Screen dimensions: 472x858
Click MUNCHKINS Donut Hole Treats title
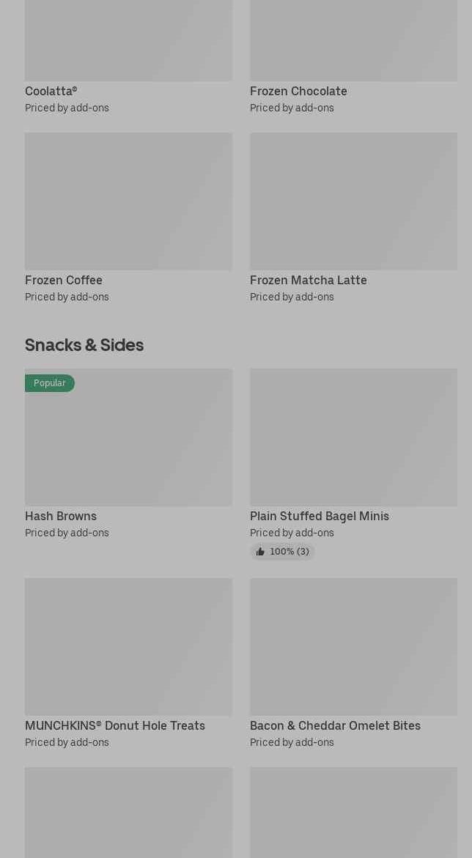(x=115, y=726)
